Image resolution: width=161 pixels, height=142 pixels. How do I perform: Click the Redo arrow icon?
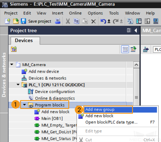tap(116, 21)
